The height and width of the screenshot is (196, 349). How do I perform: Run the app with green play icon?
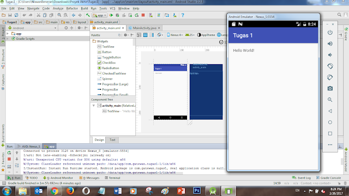111,15
